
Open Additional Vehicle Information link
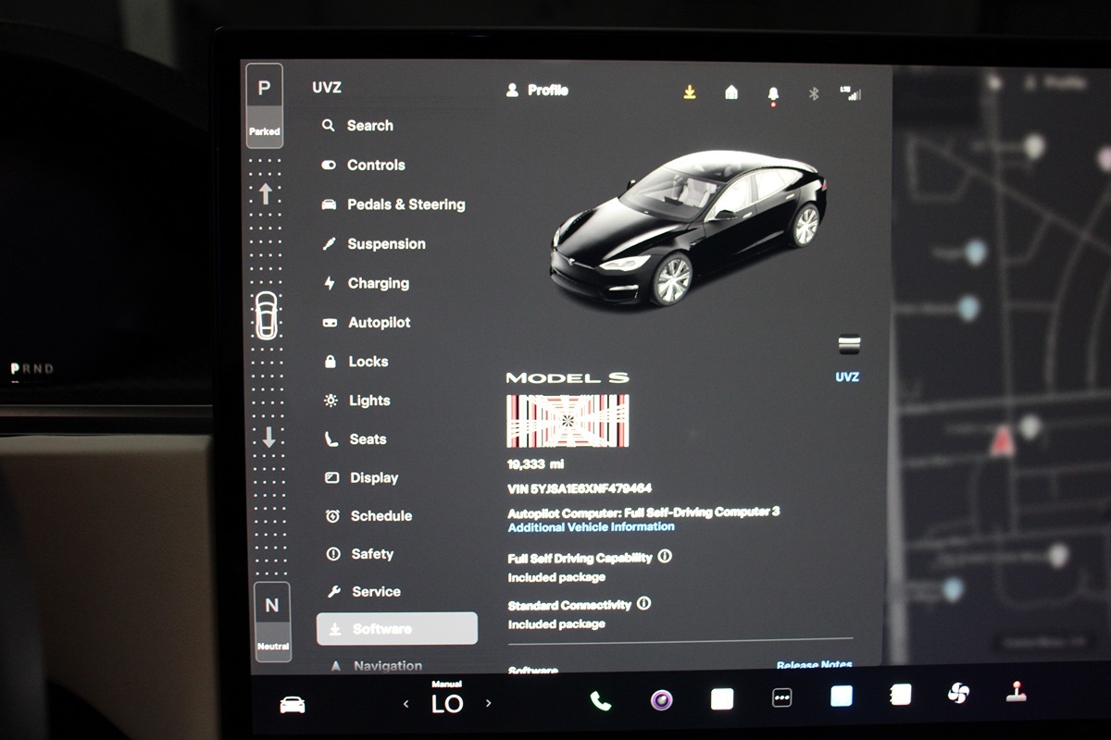point(591,527)
